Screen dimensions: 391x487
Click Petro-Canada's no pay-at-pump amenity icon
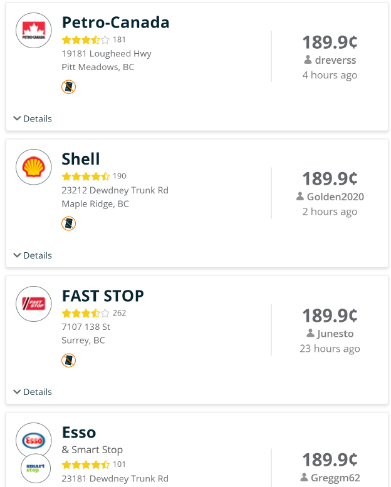69,87
